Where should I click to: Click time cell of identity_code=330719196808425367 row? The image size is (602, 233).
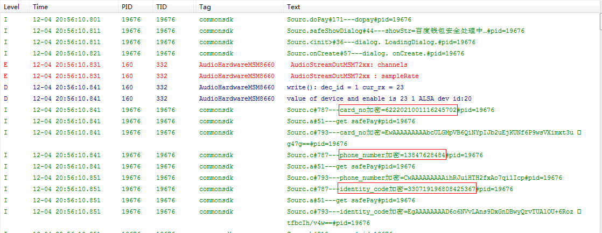[x=67, y=189]
